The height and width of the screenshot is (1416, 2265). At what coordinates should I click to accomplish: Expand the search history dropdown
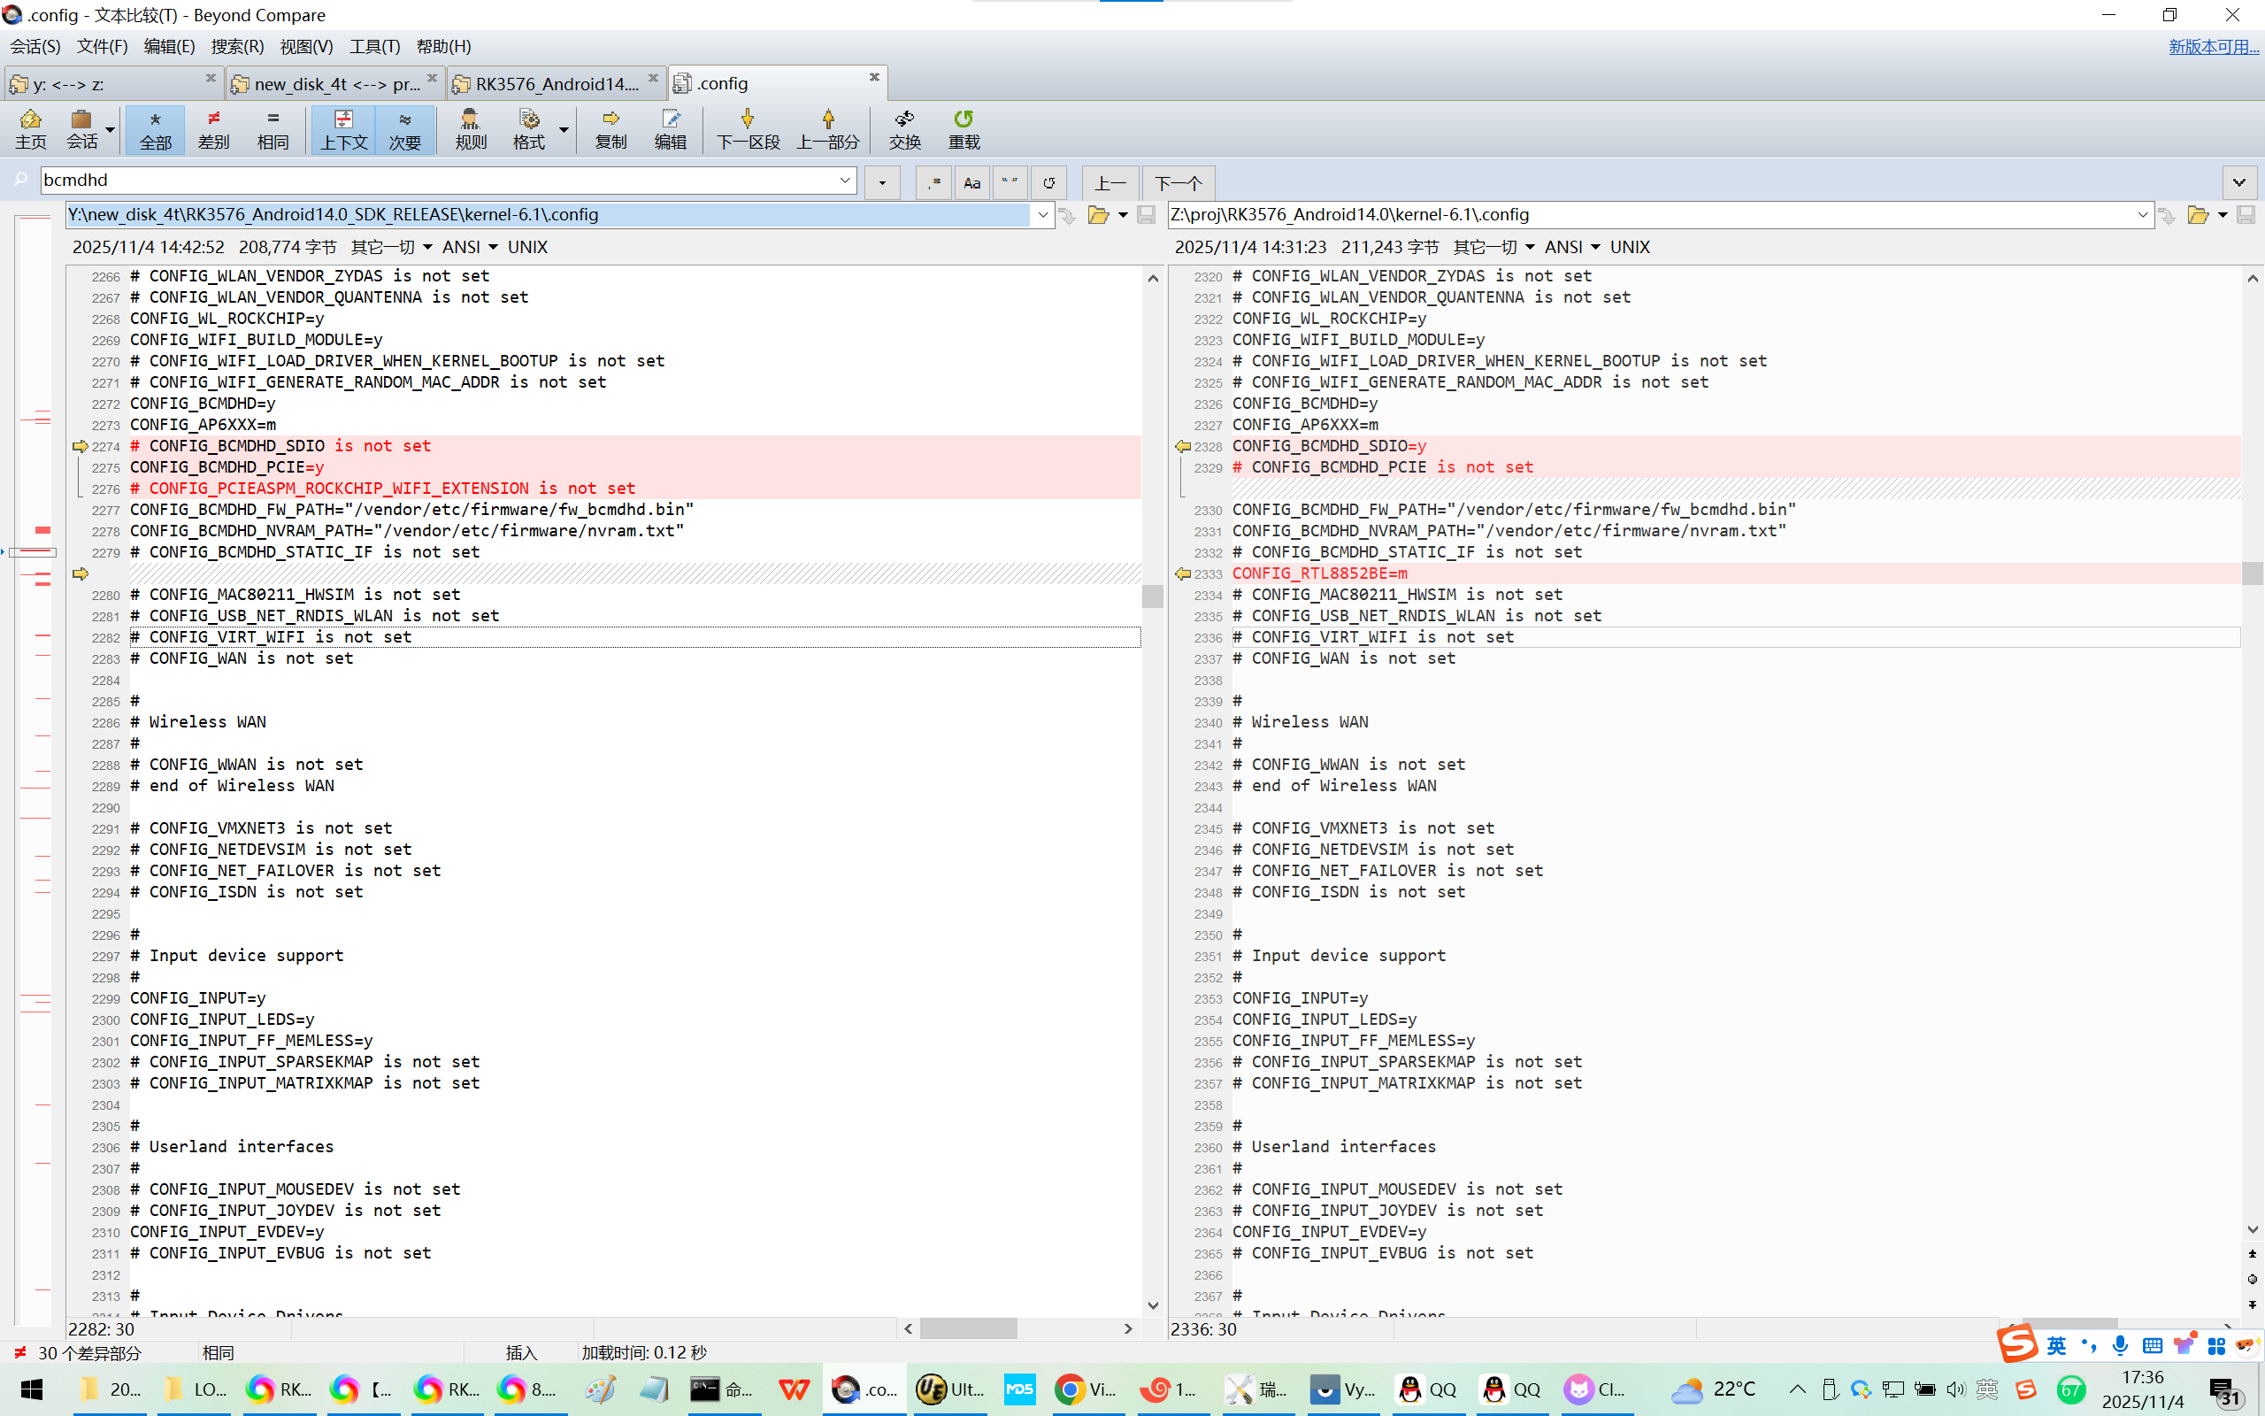coord(844,180)
